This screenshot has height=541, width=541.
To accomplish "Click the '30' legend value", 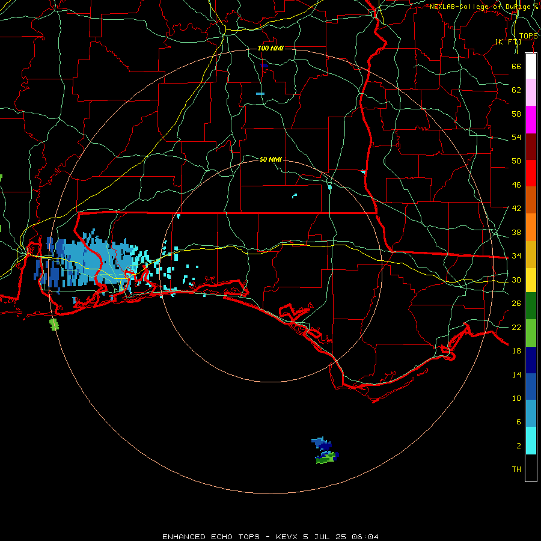I will coord(516,280).
